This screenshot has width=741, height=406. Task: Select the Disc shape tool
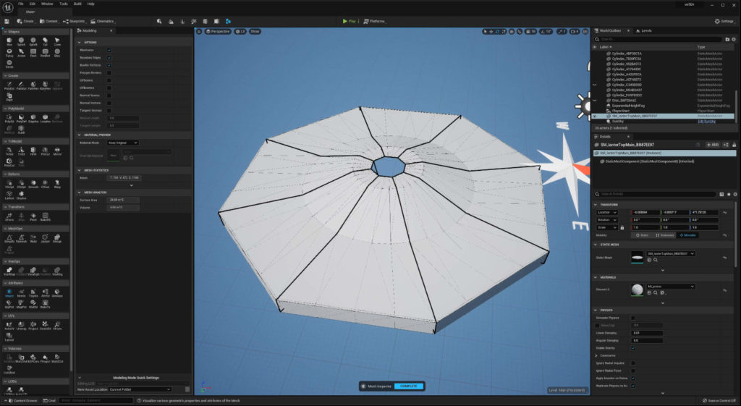pyautogui.click(x=57, y=52)
